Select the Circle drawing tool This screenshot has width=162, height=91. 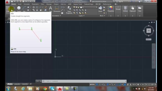coord(19,9)
